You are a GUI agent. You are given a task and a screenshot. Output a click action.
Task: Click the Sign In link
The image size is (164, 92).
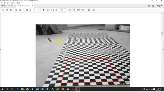click(160, 6)
